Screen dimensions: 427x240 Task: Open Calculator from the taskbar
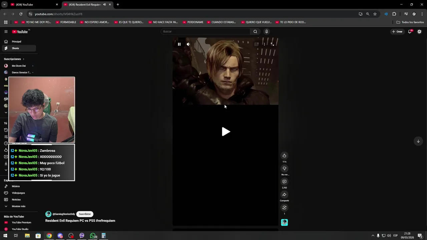(104, 236)
